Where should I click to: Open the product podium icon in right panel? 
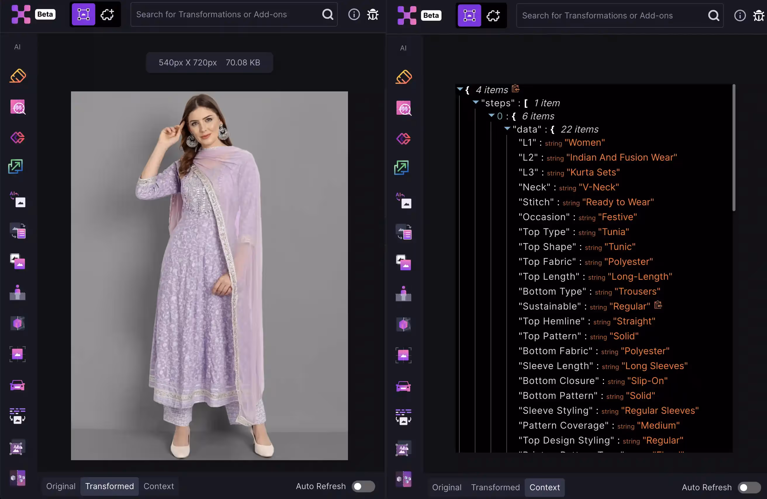coord(404,294)
